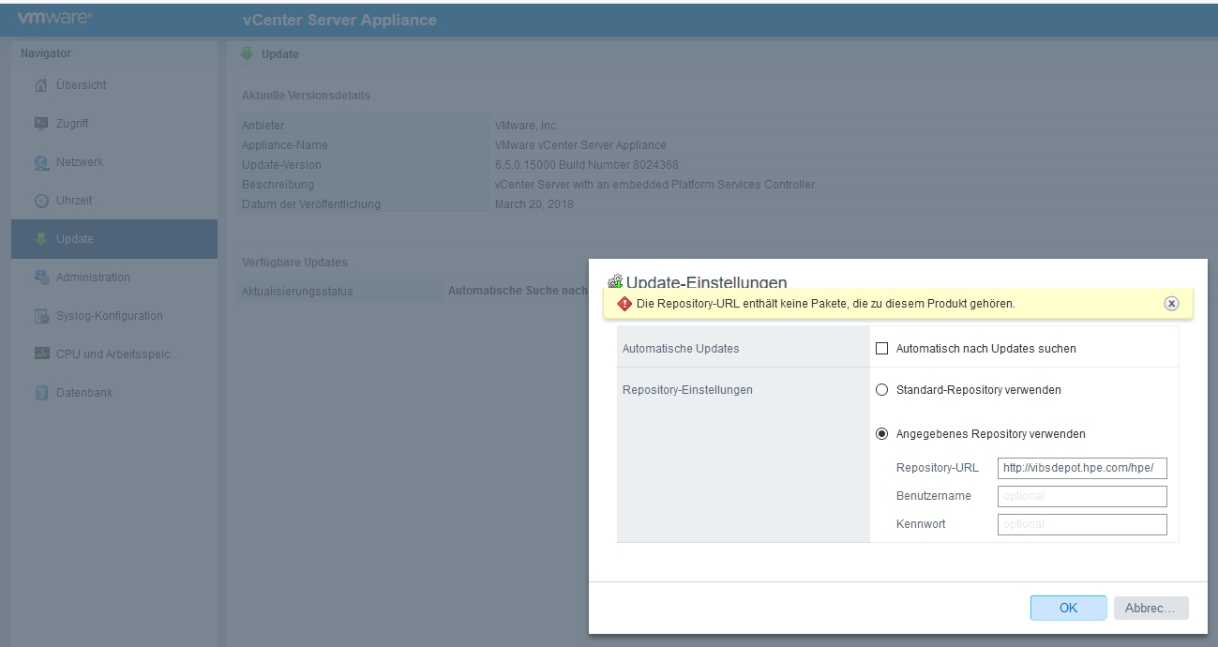Screen dimensions: 1218x647
Task: Click the Zugriff monitor icon
Action: point(40,124)
